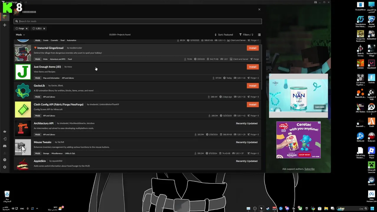Screen dimensions: 377x212
Task: Open the FiveM desktop icon
Action: pos(371,122)
